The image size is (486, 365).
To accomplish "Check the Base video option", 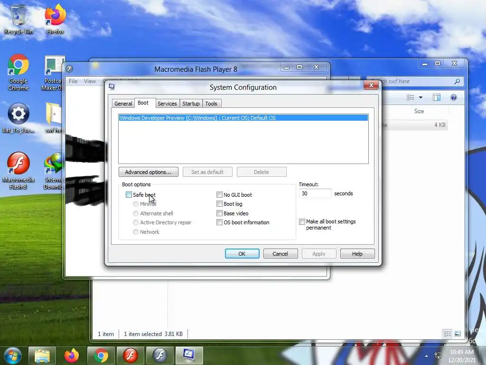I will coord(219,213).
